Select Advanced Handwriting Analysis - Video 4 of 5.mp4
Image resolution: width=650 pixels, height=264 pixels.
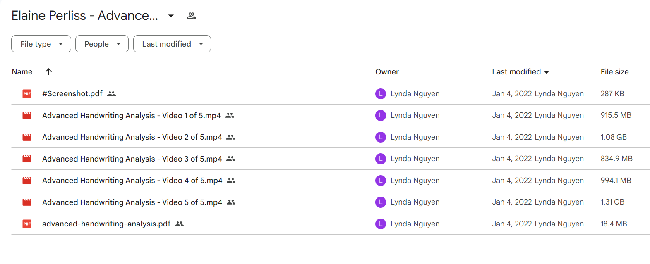pos(132,181)
